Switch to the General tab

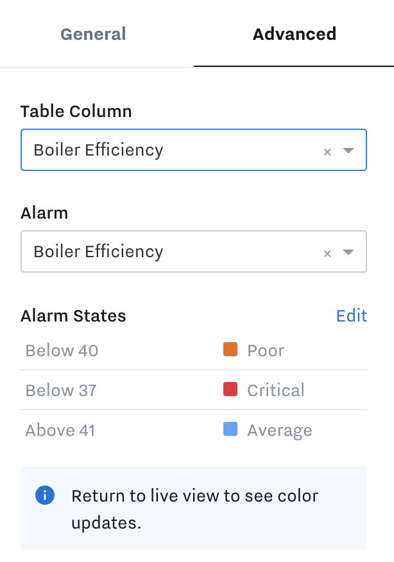click(93, 34)
